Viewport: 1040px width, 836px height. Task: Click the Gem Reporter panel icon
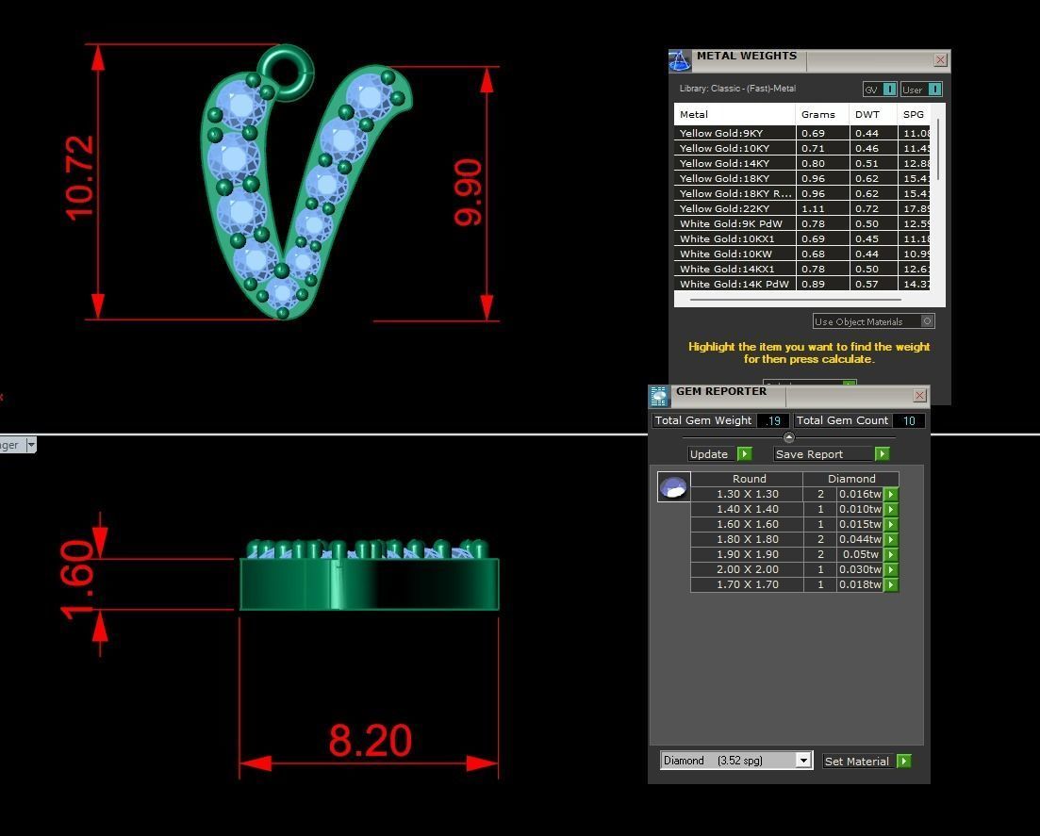pos(659,396)
